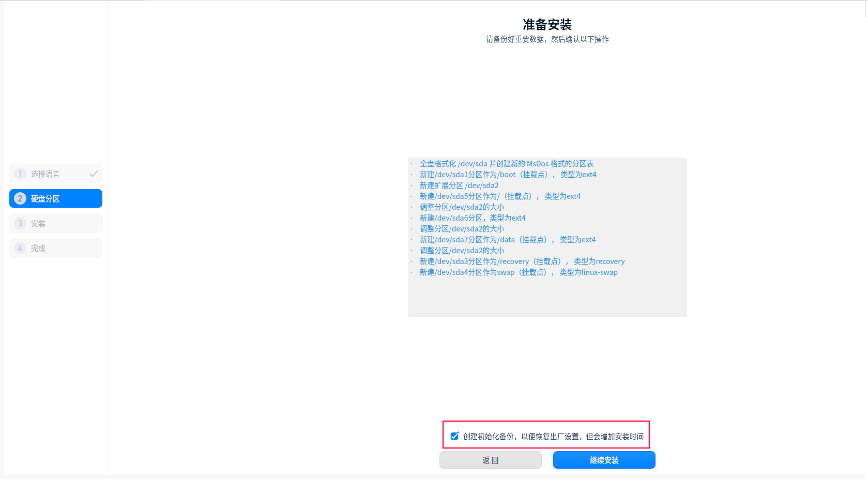Select the line 新建/dev/sda6分区，类型为ext4
The width and height of the screenshot is (868, 479).
[473, 218]
